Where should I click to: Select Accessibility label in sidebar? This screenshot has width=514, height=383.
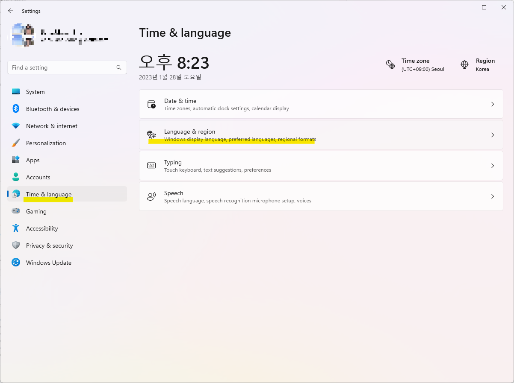tap(42, 228)
